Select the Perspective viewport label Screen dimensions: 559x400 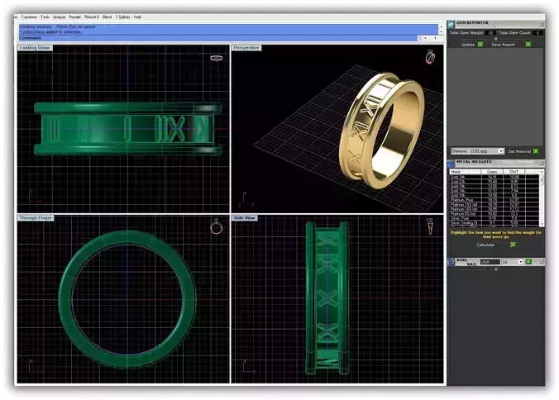[x=246, y=48]
